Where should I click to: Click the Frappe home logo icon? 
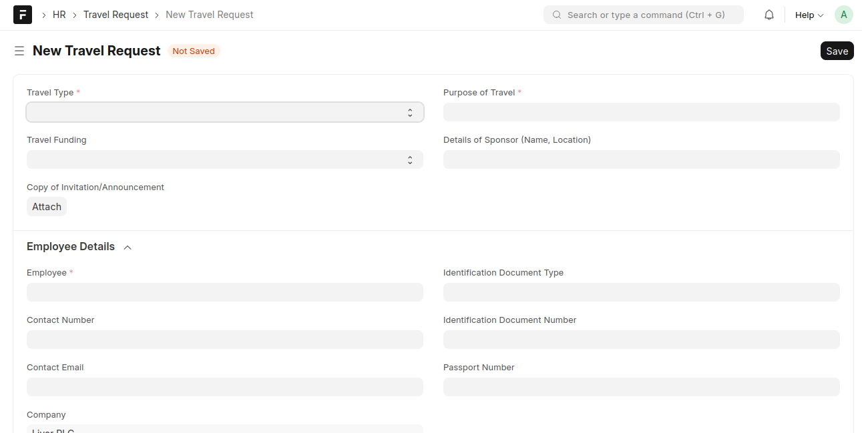tap(23, 15)
